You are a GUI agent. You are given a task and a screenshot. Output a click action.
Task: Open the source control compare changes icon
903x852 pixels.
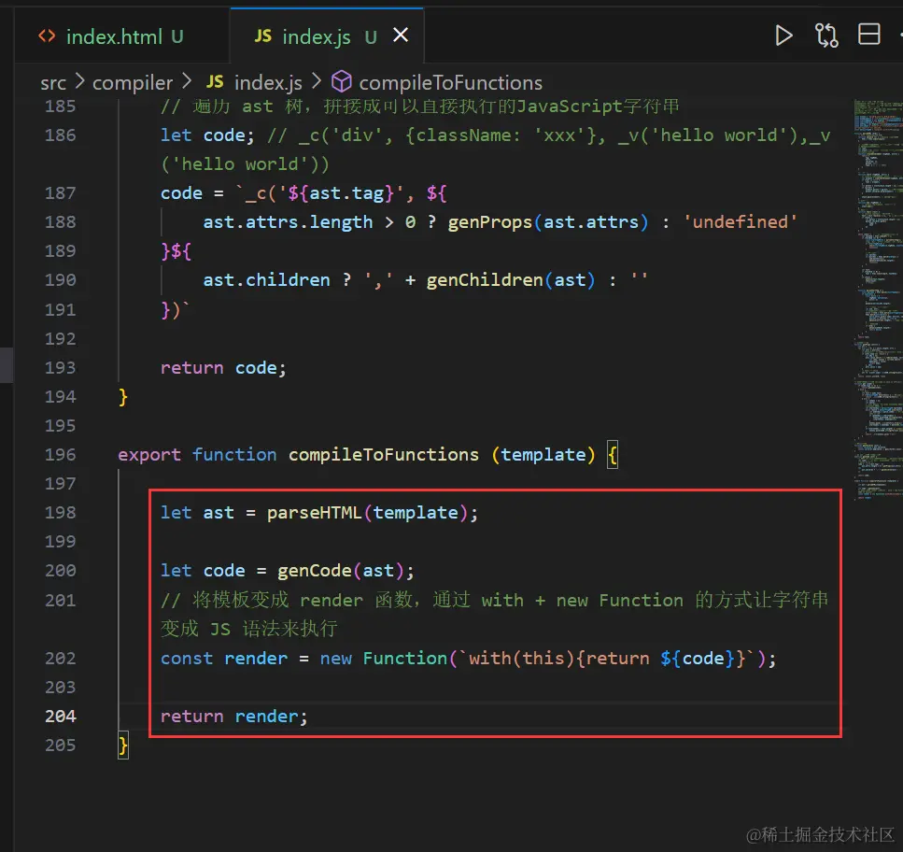[826, 35]
